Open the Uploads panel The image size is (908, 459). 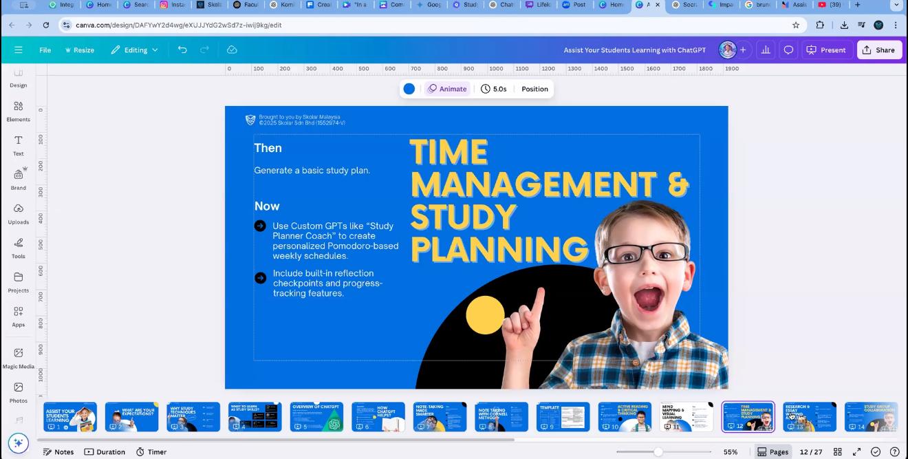pyautogui.click(x=19, y=213)
